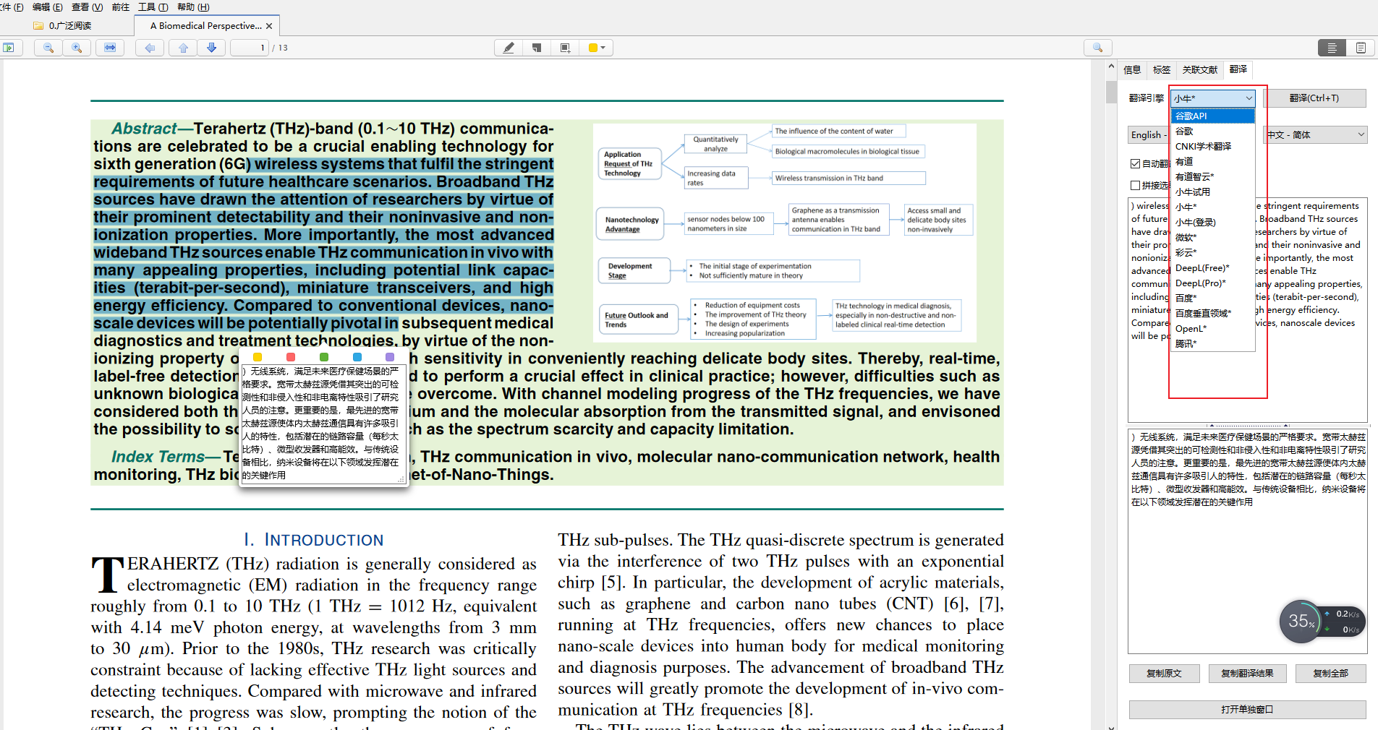Choose 百度垂直领域* engine
The width and height of the screenshot is (1378, 730).
click(x=1212, y=313)
